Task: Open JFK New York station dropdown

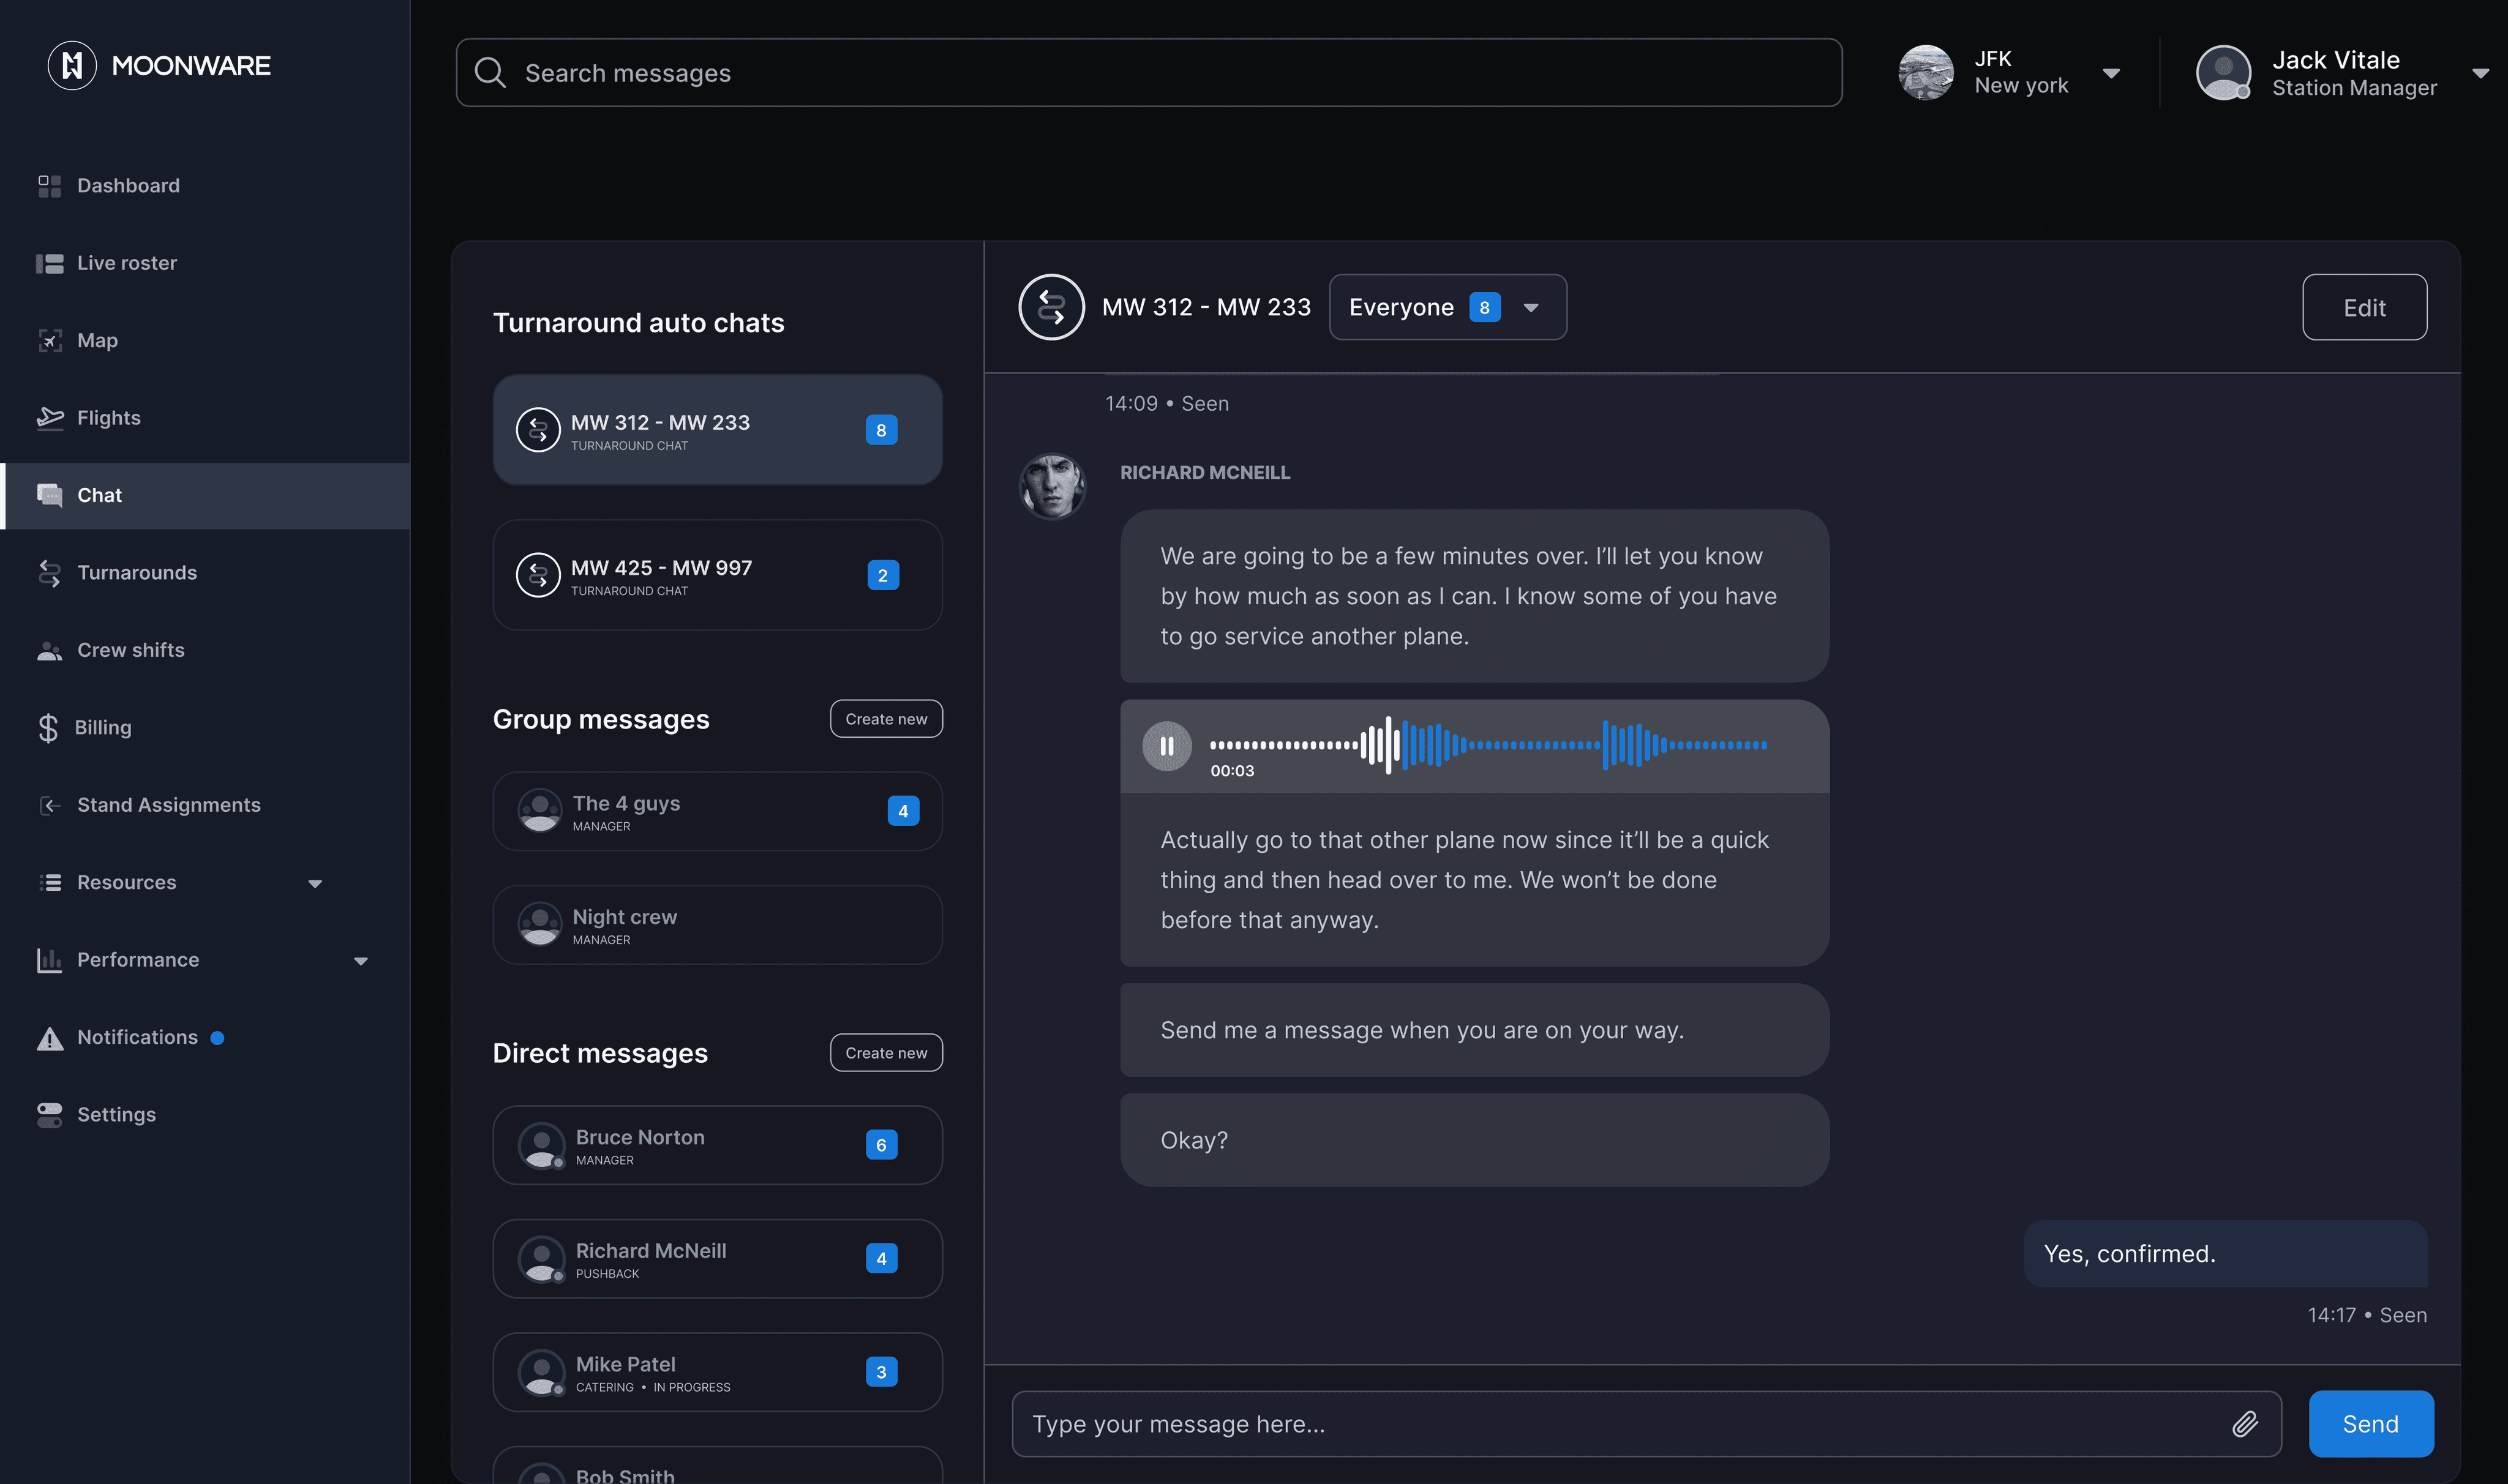Action: coord(2110,73)
